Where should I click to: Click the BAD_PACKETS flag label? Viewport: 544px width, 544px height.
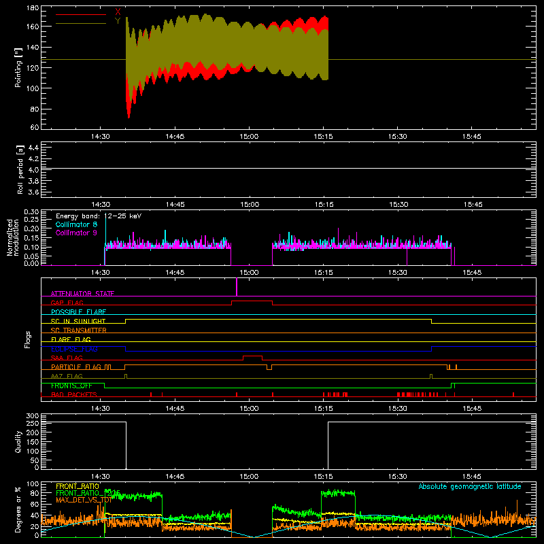coord(74,394)
